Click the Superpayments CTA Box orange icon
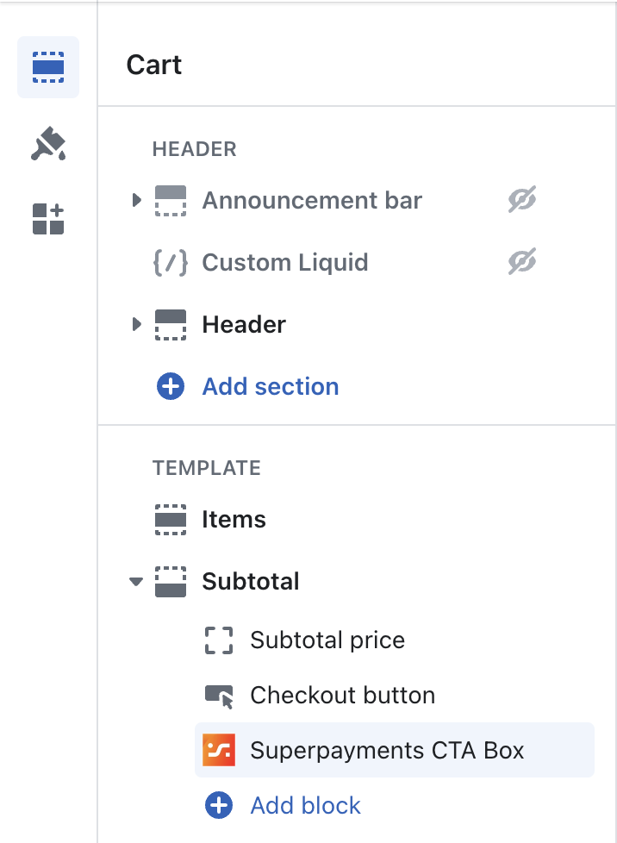This screenshot has height=843, width=617. click(218, 750)
